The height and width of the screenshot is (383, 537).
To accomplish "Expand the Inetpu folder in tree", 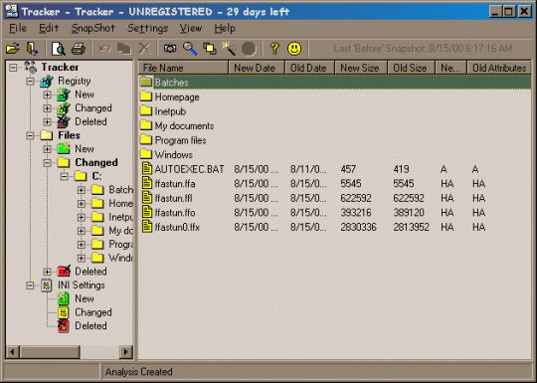I will (82, 217).
